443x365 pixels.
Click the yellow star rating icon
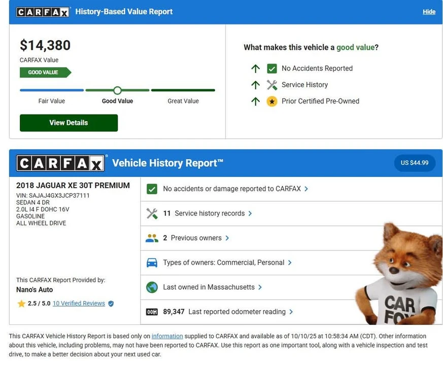tap(21, 304)
